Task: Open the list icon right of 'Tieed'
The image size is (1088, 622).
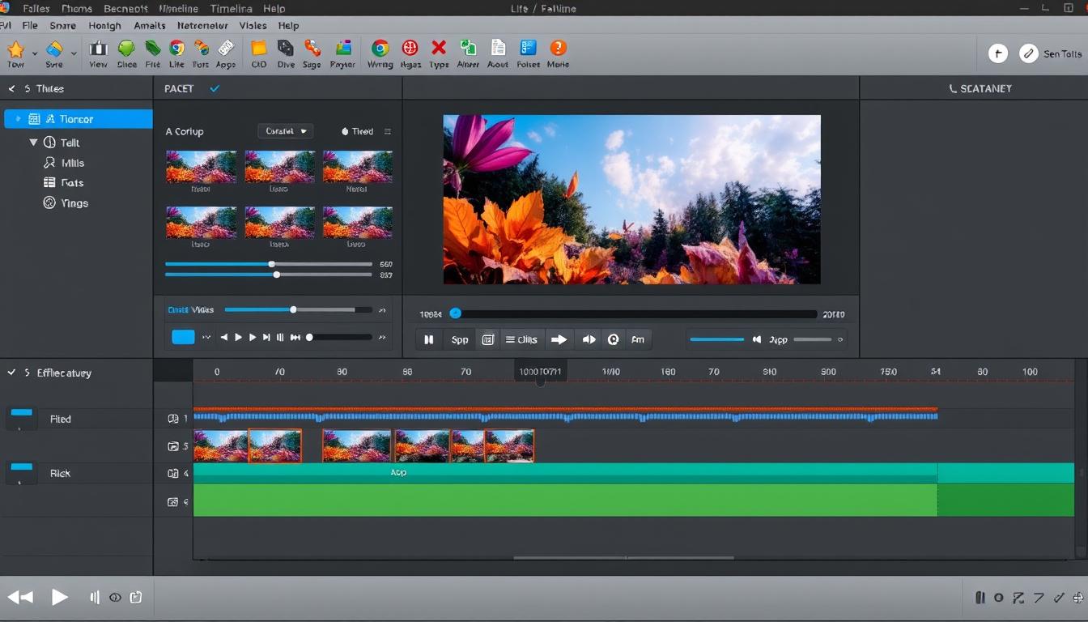Action: tap(387, 131)
